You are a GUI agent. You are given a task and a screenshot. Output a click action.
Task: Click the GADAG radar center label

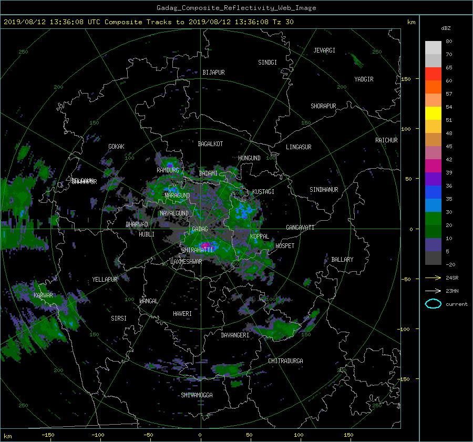tap(200, 229)
